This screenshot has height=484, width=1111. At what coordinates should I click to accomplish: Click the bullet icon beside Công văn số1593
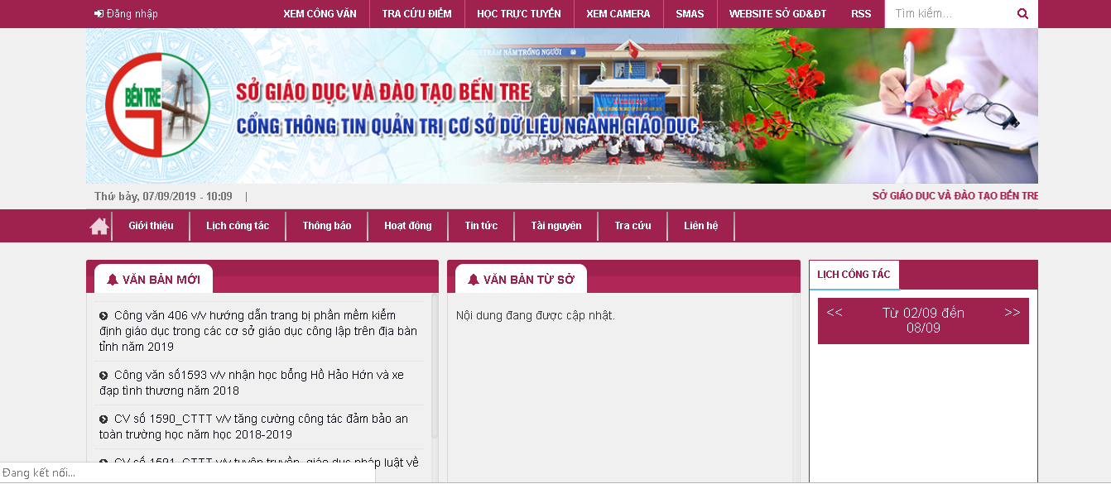[103, 375]
